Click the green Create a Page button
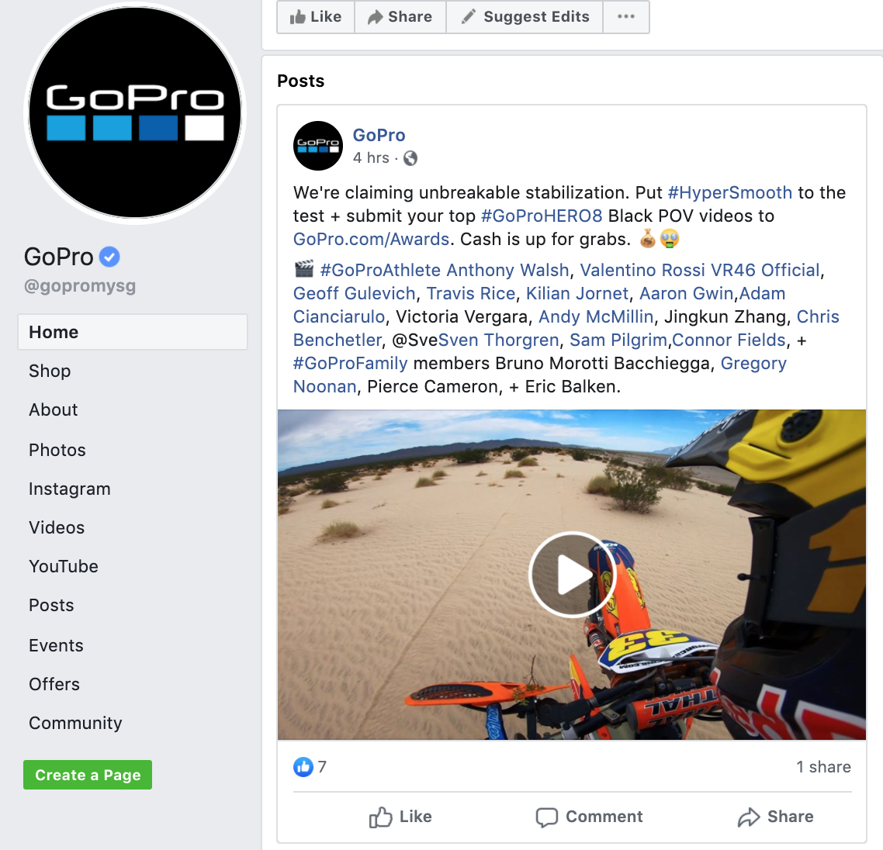Screen dimensions: 883x850 coord(87,775)
